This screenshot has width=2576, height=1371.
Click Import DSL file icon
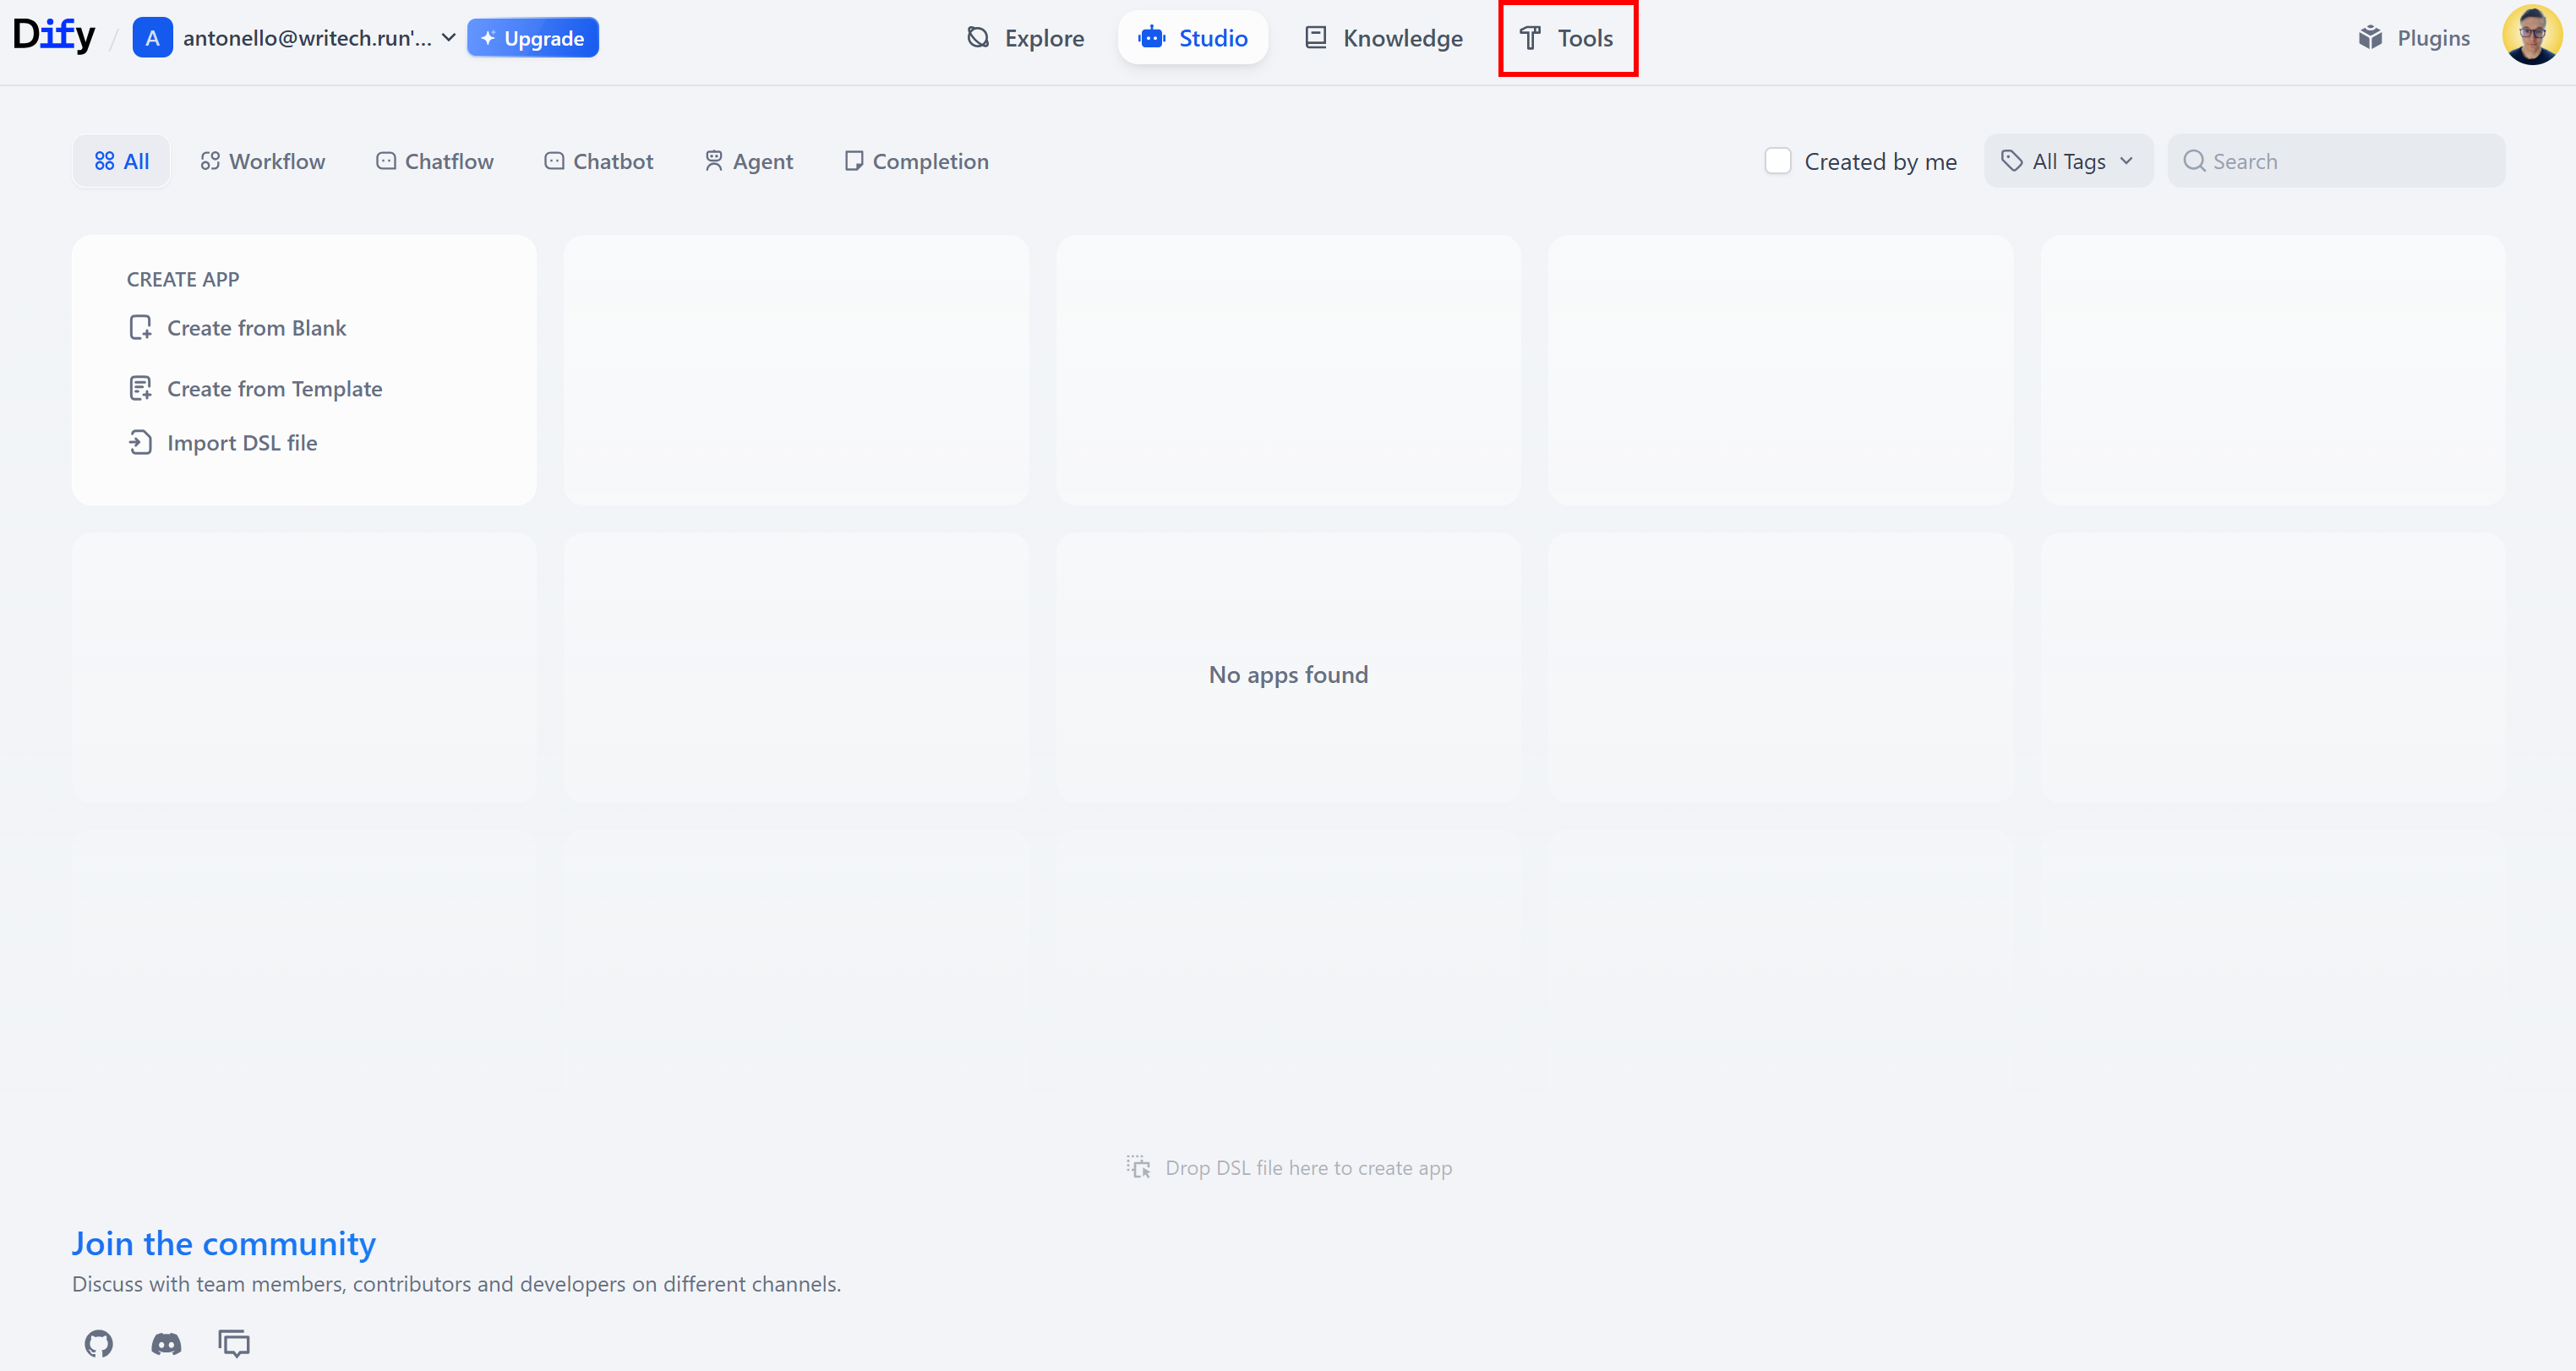140,442
